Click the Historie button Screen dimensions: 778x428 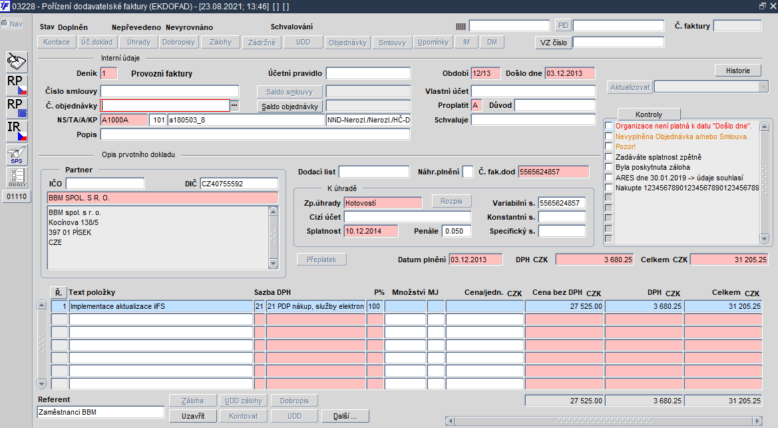738,71
